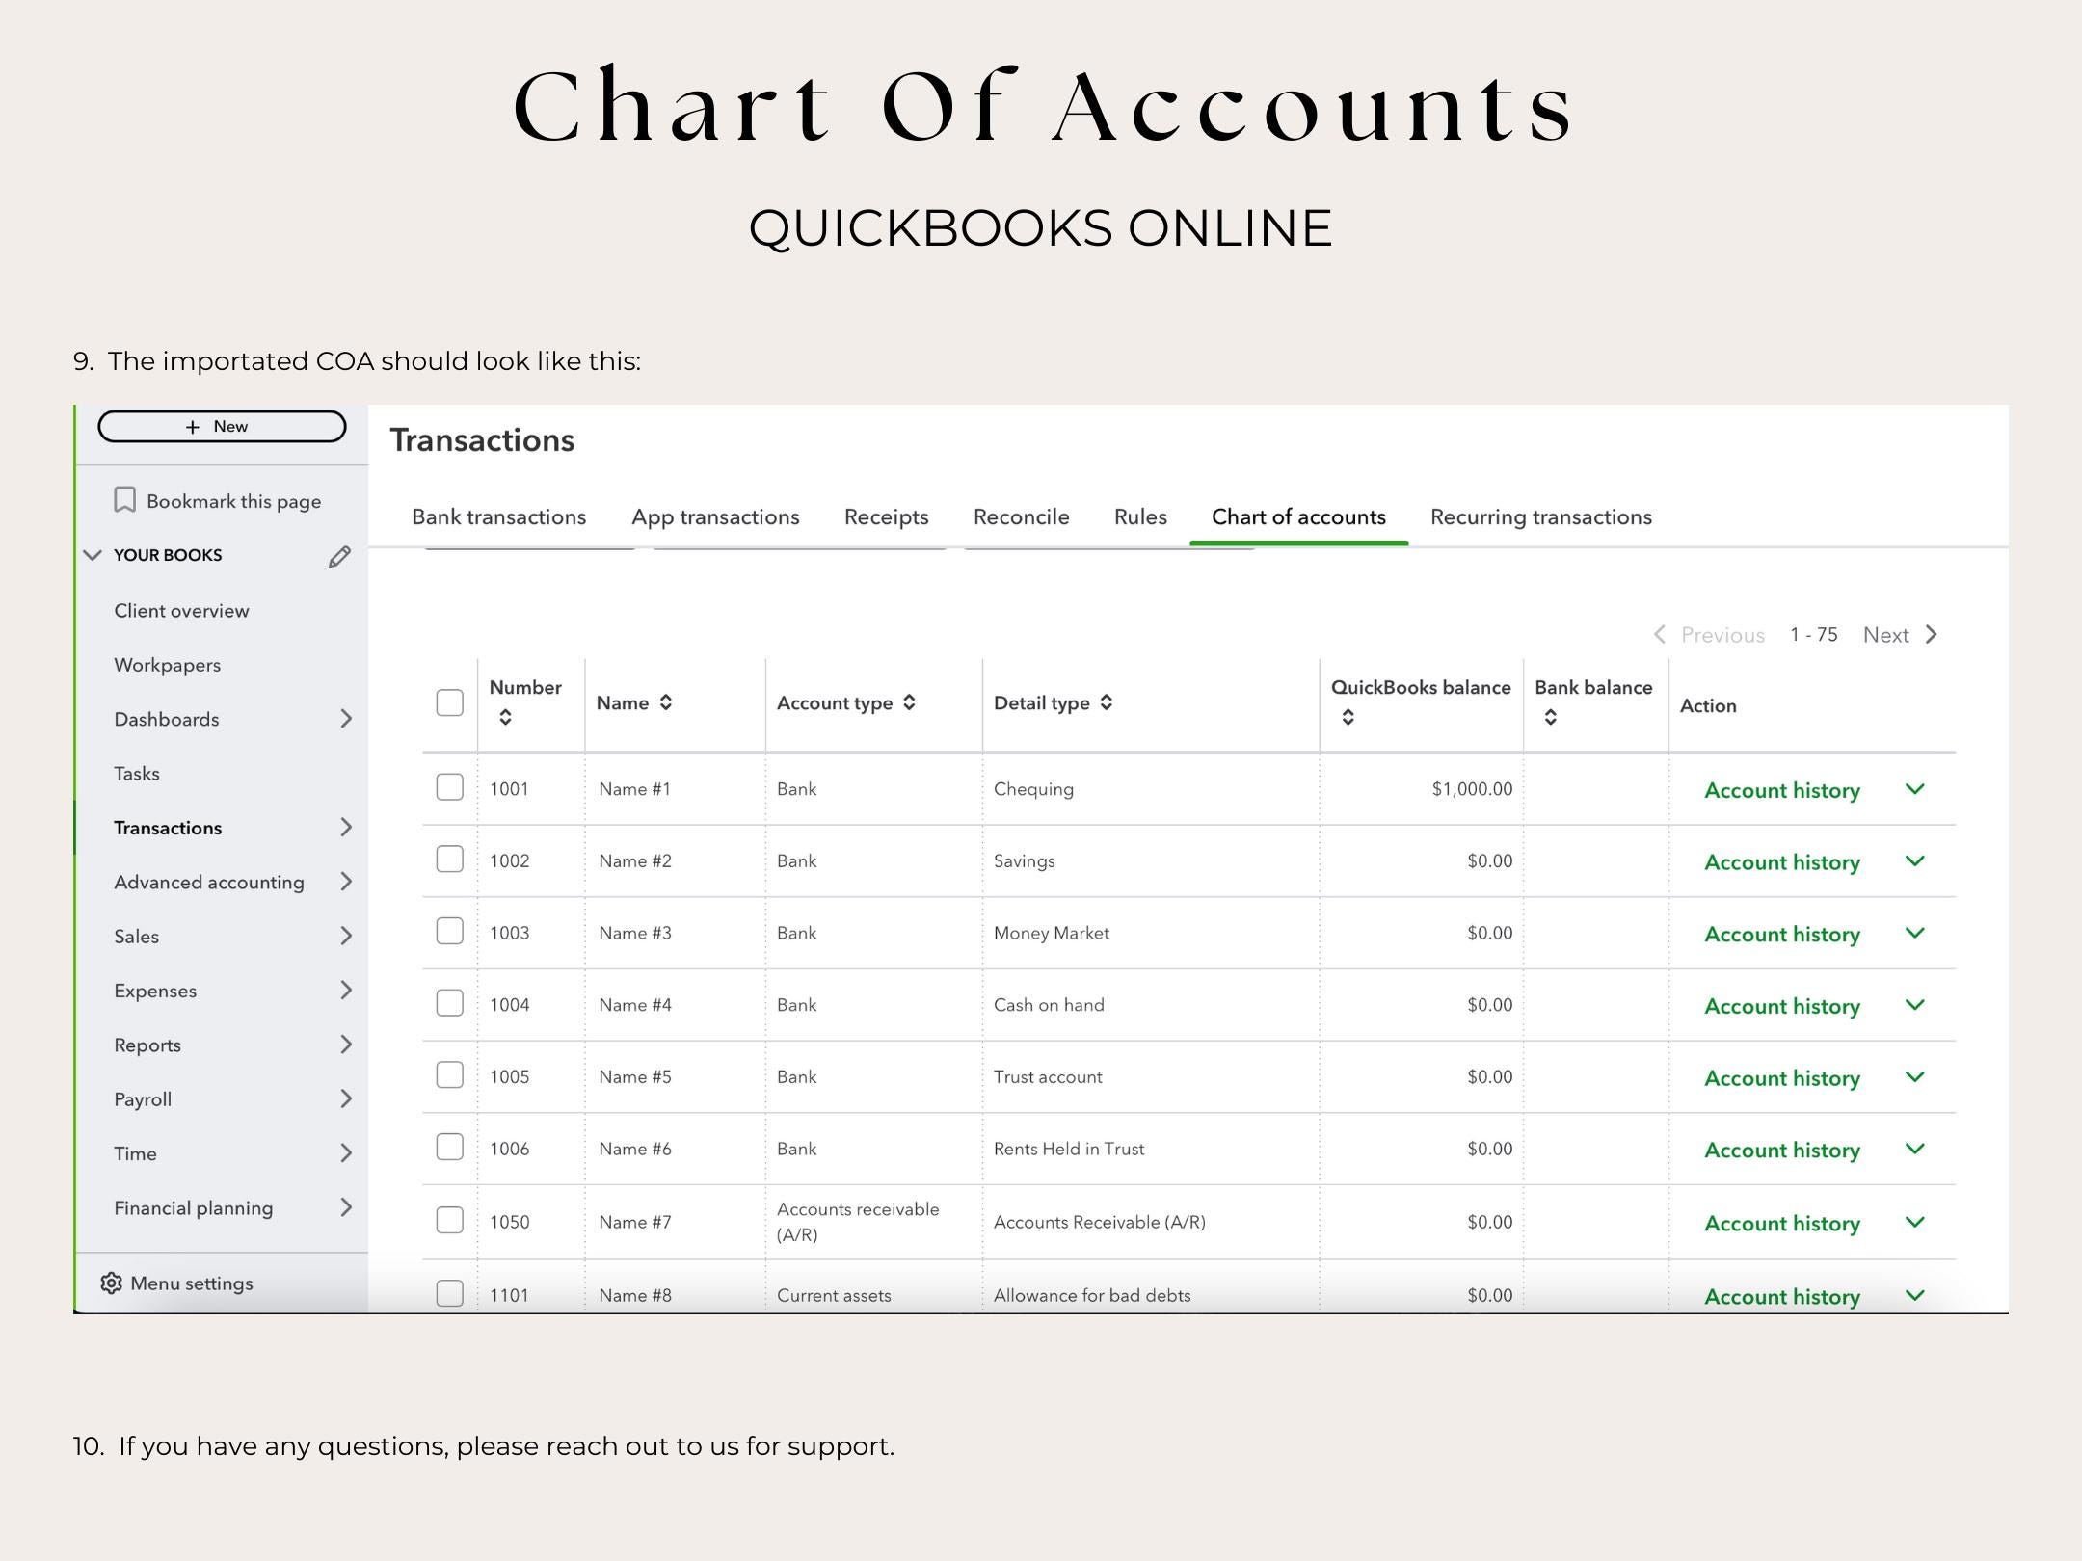2082x1561 pixels.
Task: Sort the table by the Number column arrows
Action: click(504, 716)
